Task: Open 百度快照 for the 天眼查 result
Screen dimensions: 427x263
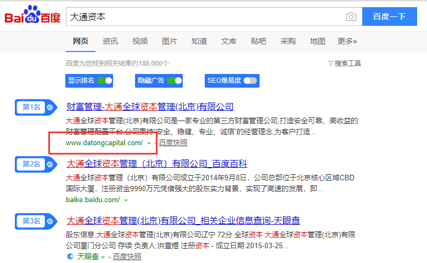Action: pos(127,256)
